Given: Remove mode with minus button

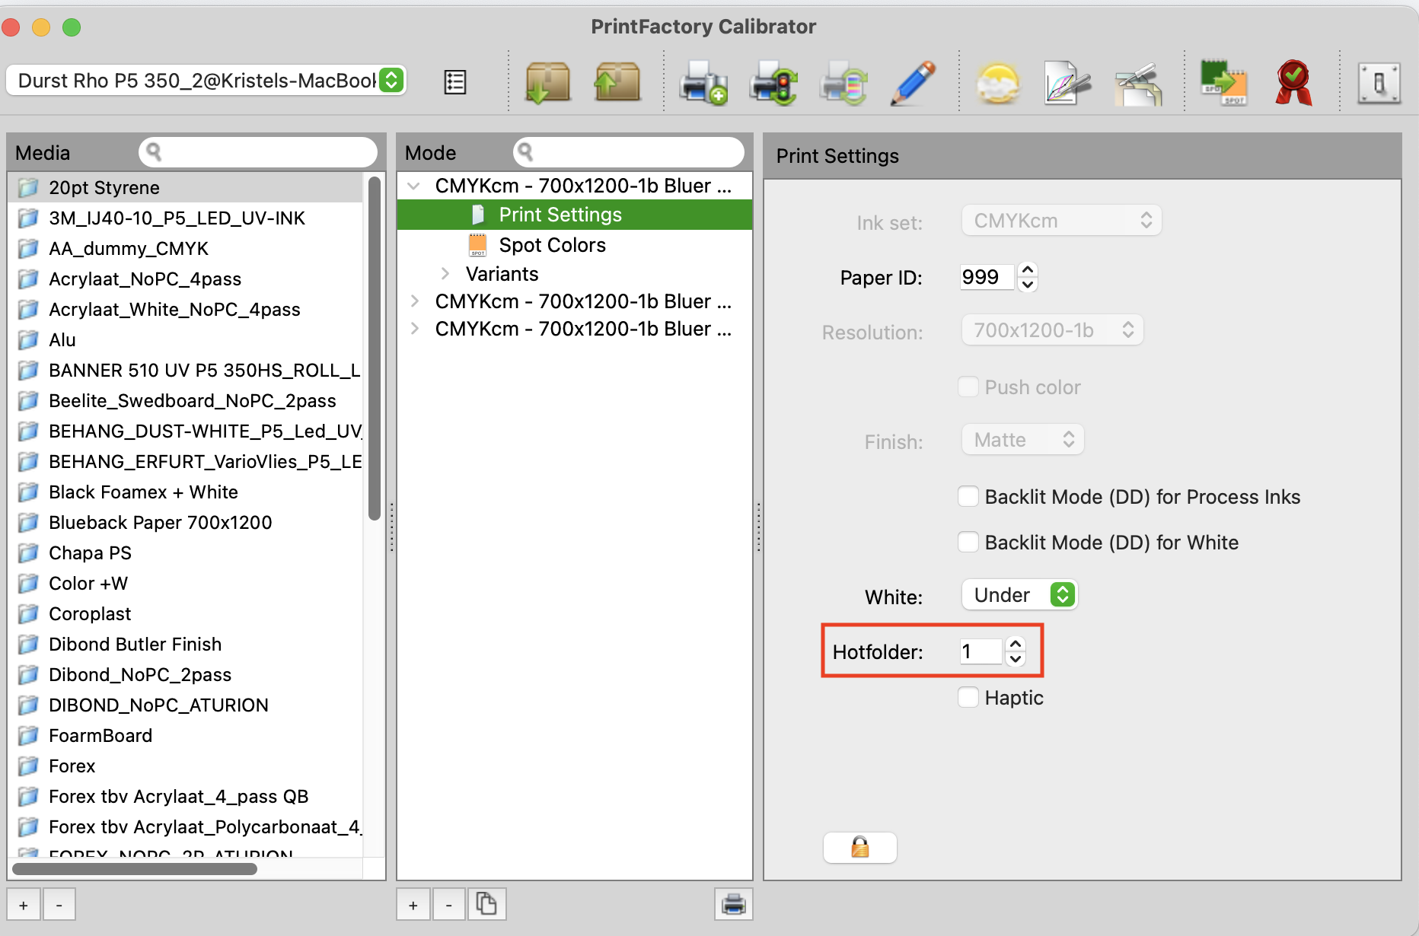Looking at the screenshot, I should click(x=448, y=905).
